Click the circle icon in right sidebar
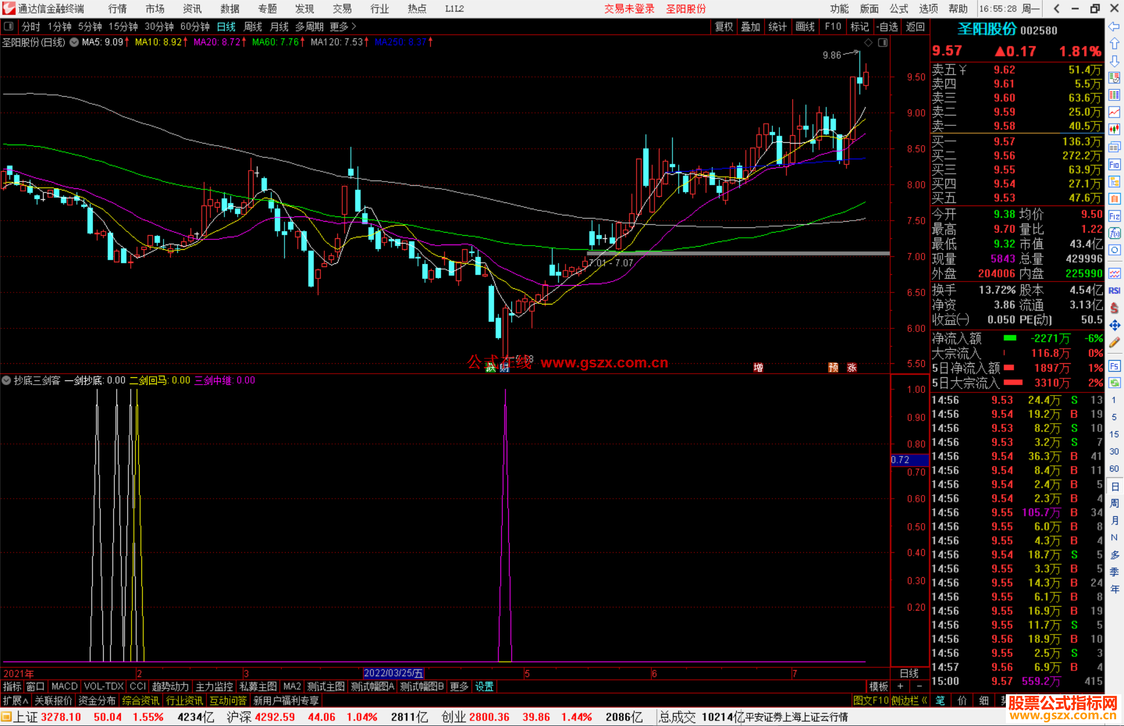This screenshot has height=726, width=1124. coord(1114,250)
